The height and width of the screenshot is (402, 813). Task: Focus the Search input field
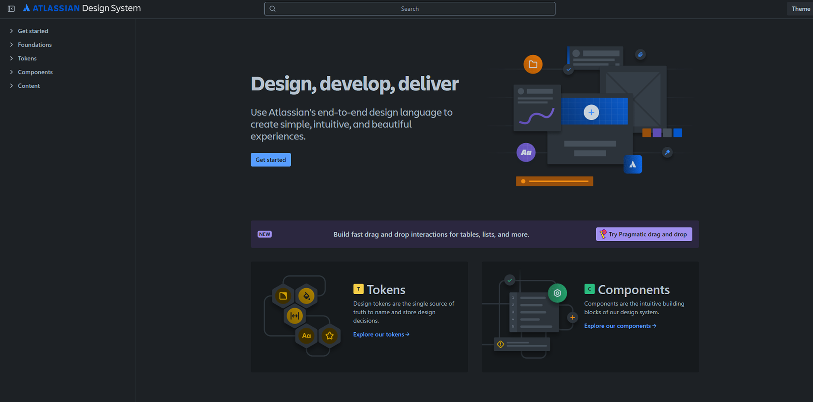tap(410, 9)
